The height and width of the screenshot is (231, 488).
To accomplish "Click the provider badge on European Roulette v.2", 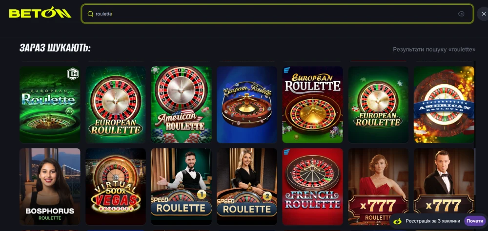I will tap(73, 74).
